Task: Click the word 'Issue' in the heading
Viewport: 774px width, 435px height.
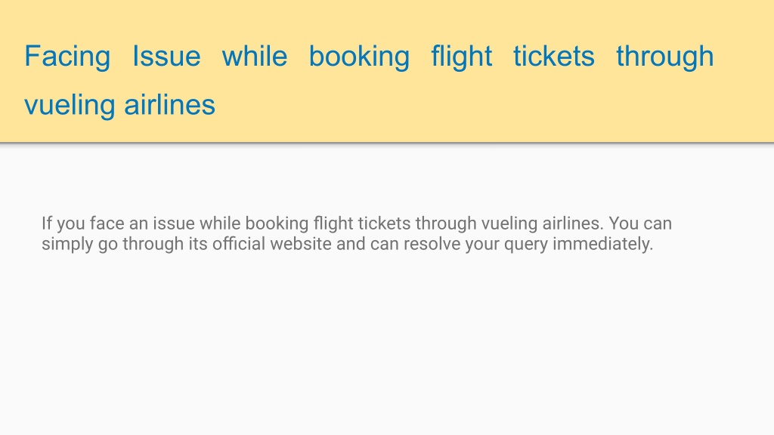Action: tap(166, 56)
